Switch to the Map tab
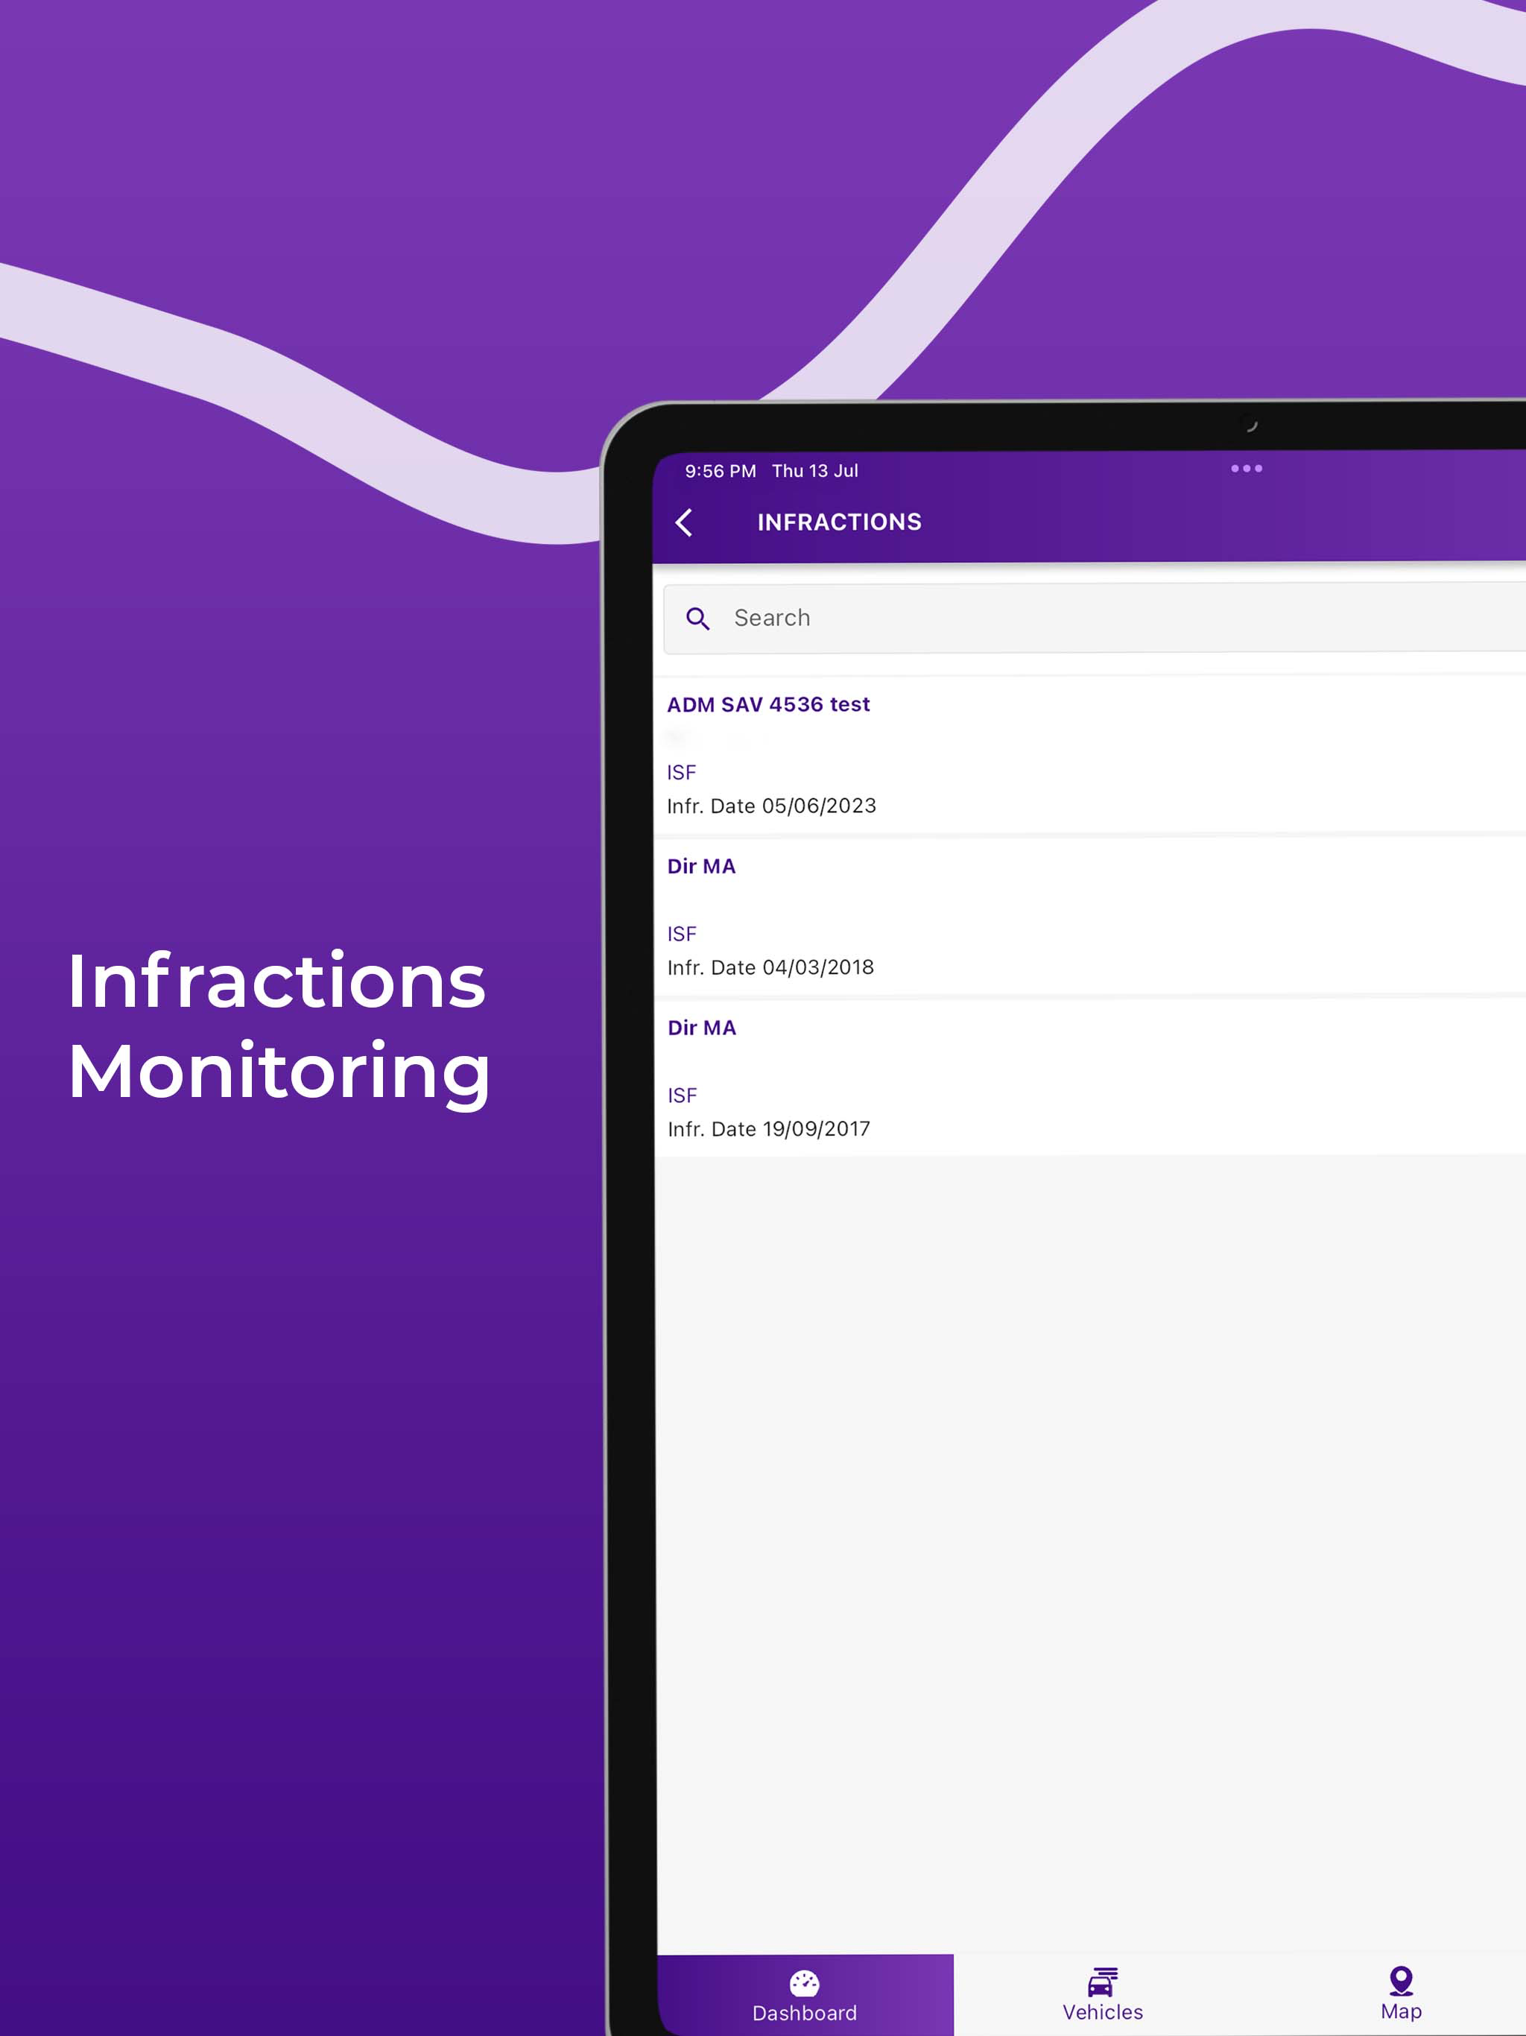Viewport: 1526px width, 2036px height. coord(1400,1994)
